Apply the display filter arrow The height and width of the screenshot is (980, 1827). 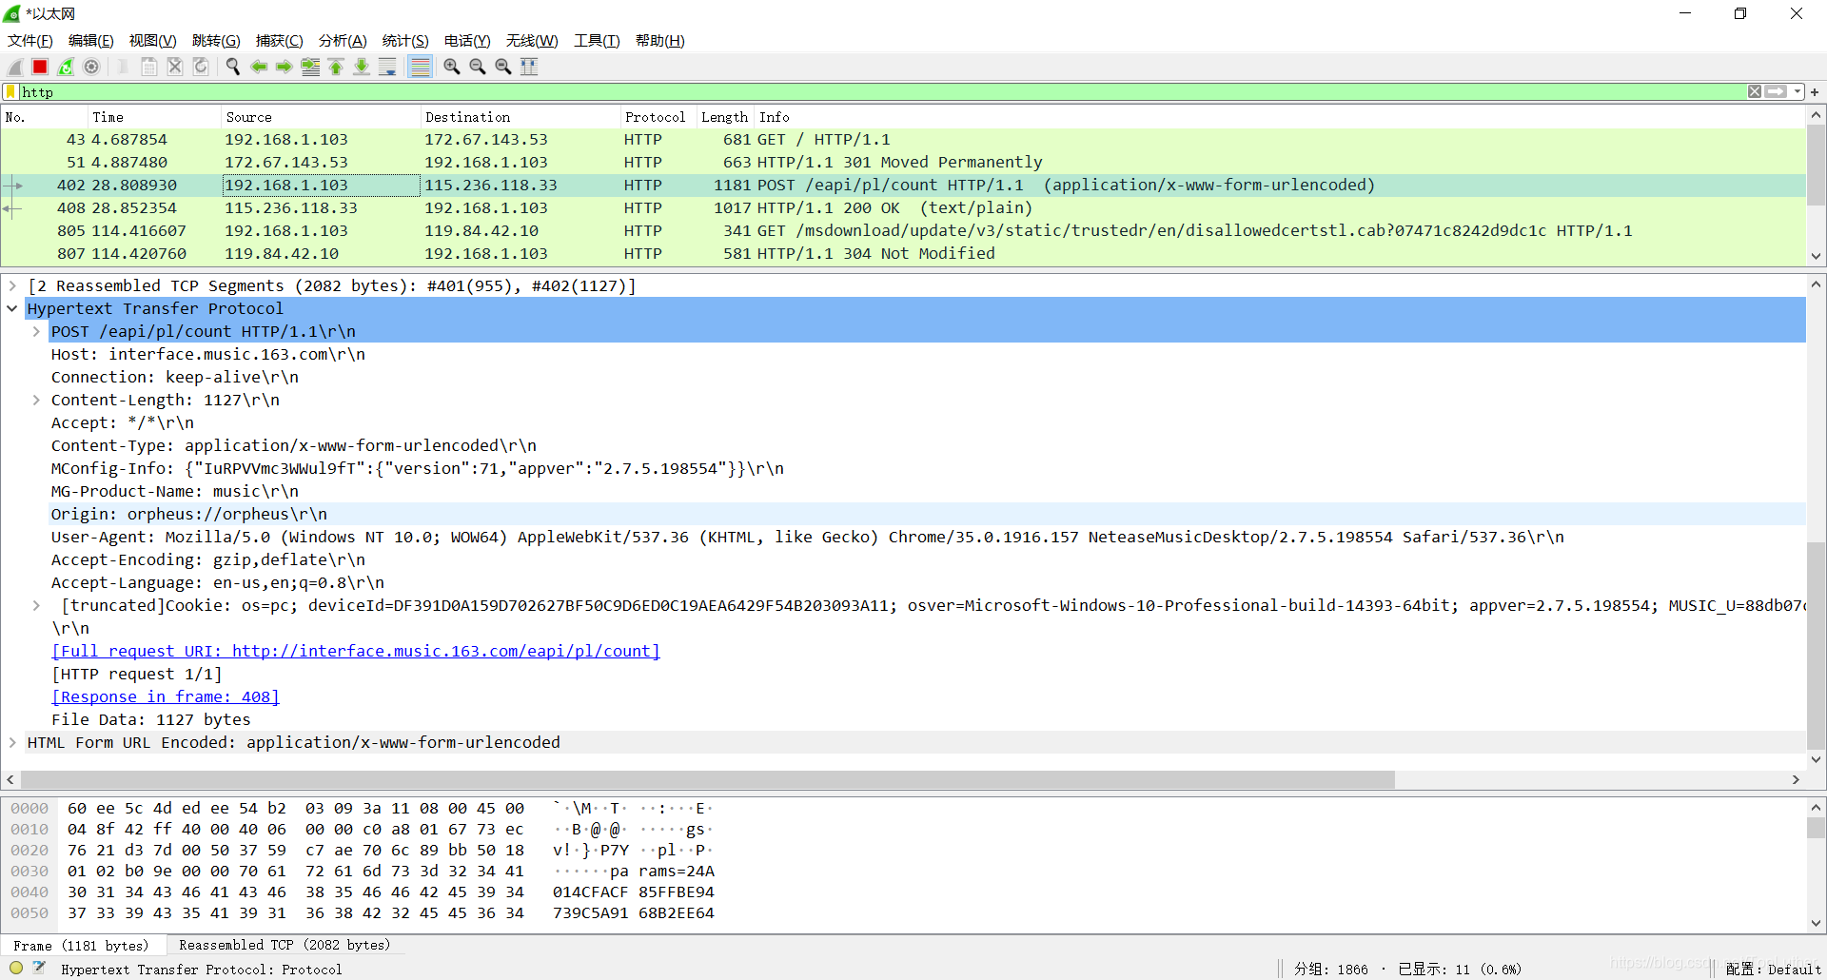pos(1776,92)
